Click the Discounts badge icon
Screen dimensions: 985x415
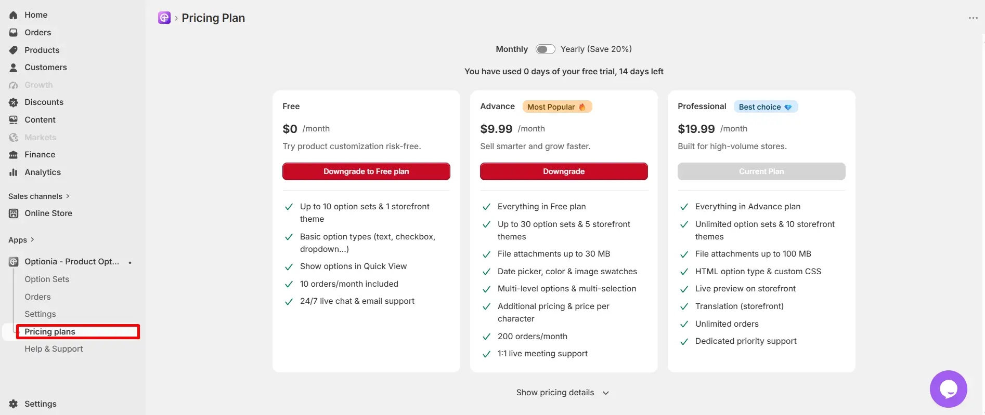click(14, 102)
